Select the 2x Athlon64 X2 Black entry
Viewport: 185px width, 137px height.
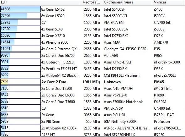point(60,75)
